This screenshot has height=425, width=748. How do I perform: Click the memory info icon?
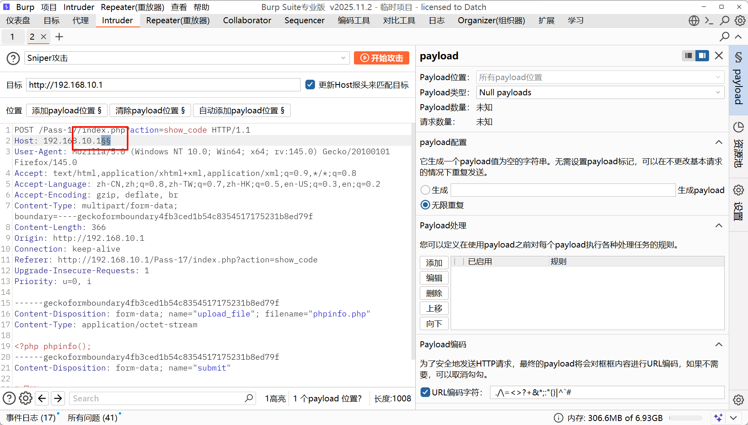coord(558,418)
